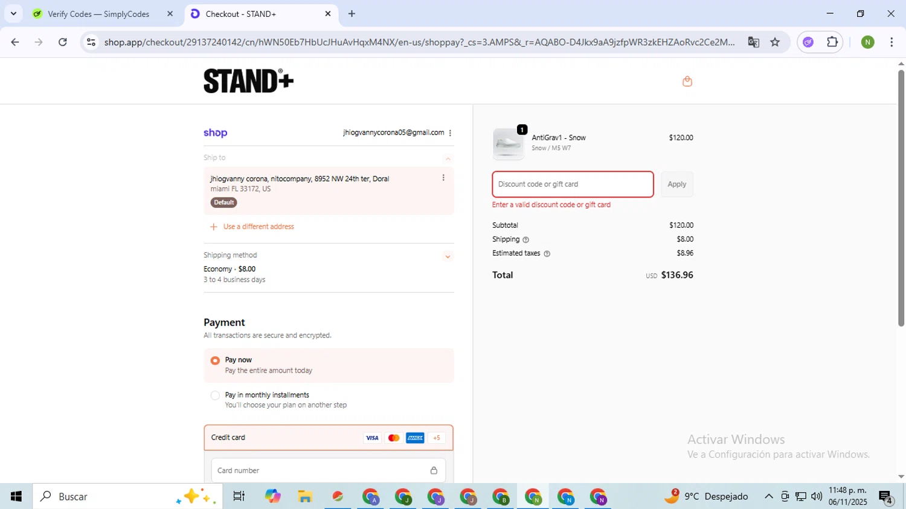The height and width of the screenshot is (509, 906).
Task: Click the taskbar weather 9°C Despejado widget
Action: click(x=706, y=496)
